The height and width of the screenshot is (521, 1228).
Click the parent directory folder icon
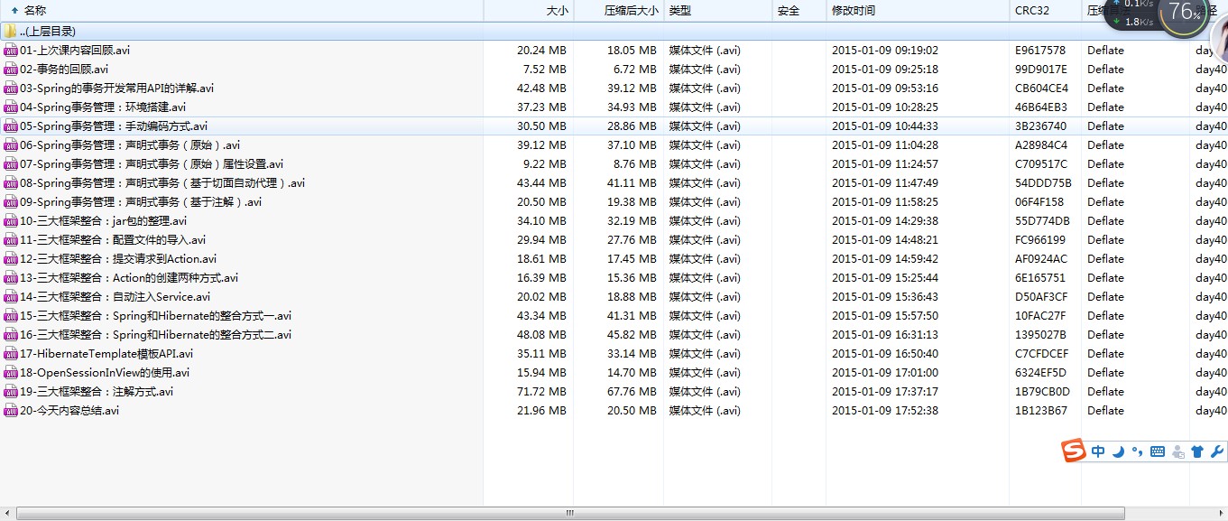(10, 31)
